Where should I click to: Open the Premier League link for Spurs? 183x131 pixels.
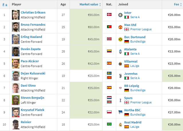[x=141, y=102]
